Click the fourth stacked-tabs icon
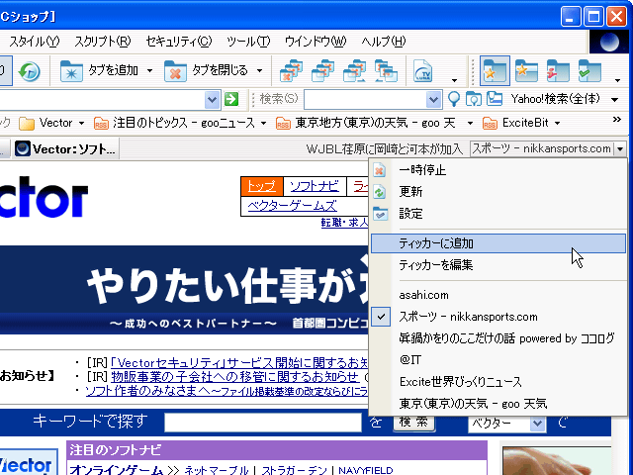This screenshot has width=633, height=475. pyautogui.click(x=386, y=71)
